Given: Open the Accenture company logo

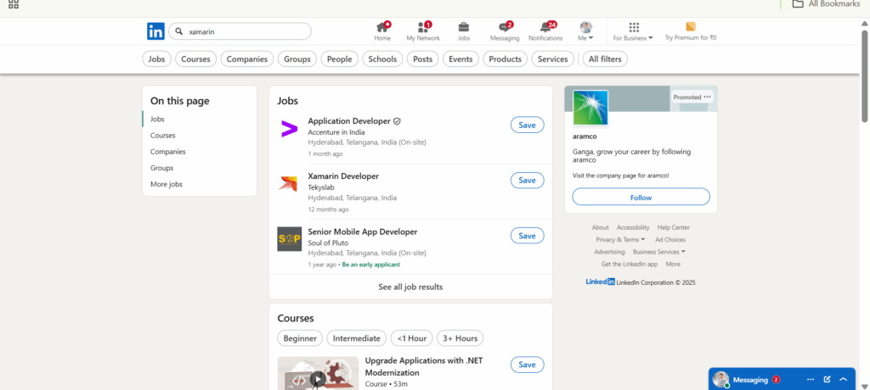Looking at the screenshot, I should click(x=289, y=130).
